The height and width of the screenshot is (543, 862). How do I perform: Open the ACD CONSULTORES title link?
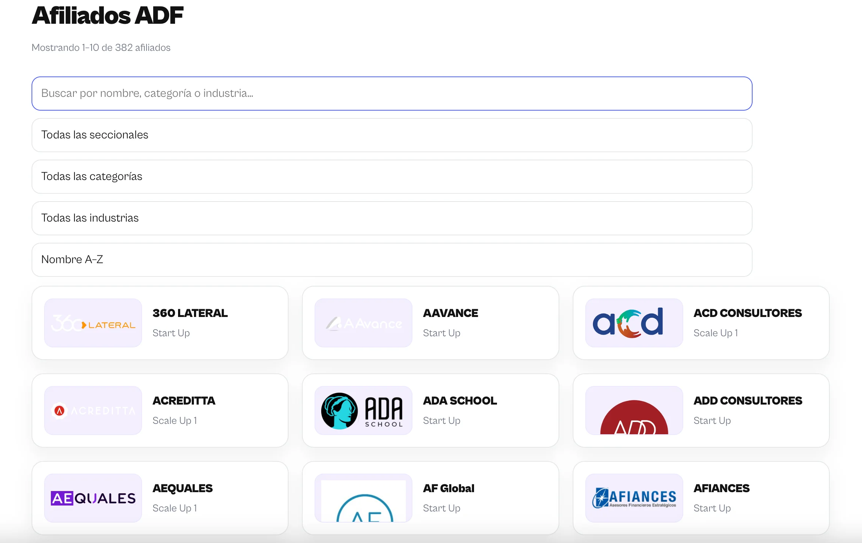click(x=747, y=313)
